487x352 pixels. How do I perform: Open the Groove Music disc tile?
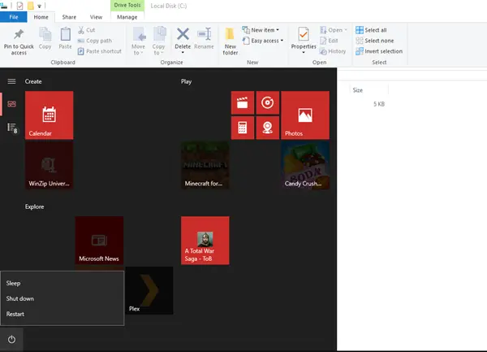tap(267, 102)
